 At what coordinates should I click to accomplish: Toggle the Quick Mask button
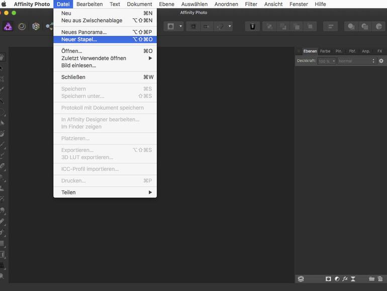click(x=171, y=26)
